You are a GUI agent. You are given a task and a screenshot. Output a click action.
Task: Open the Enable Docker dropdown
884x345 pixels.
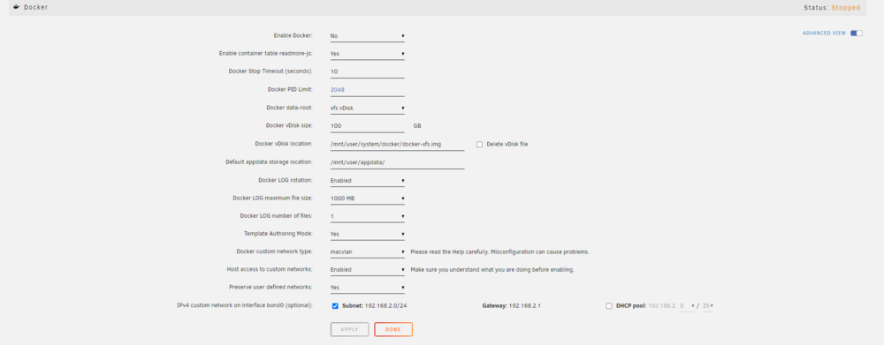(368, 36)
